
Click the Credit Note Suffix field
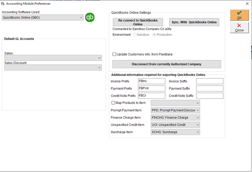[210, 96]
